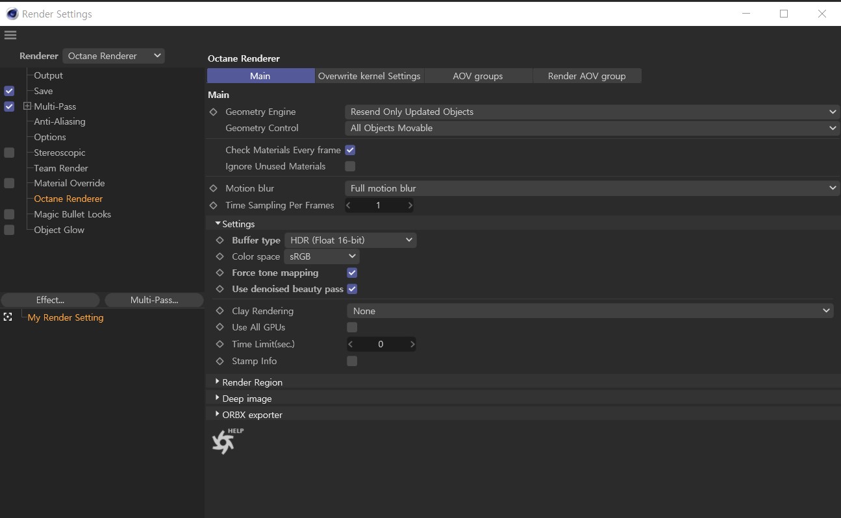
Task: Click the Time Limit value field
Action: click(x=381, y=344)
